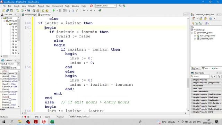This screenshot has width=222, height=125.
Task: Click the Save All icon
Action: [34, 10]
